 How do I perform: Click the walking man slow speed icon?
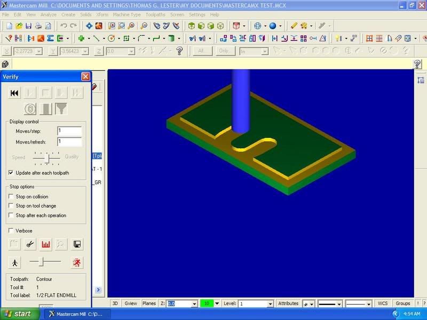tap(14, 262)
